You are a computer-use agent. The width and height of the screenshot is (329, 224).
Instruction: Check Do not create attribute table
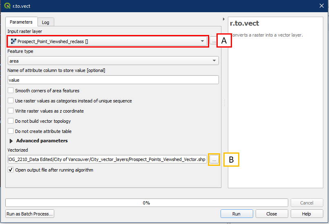[11, 131]
